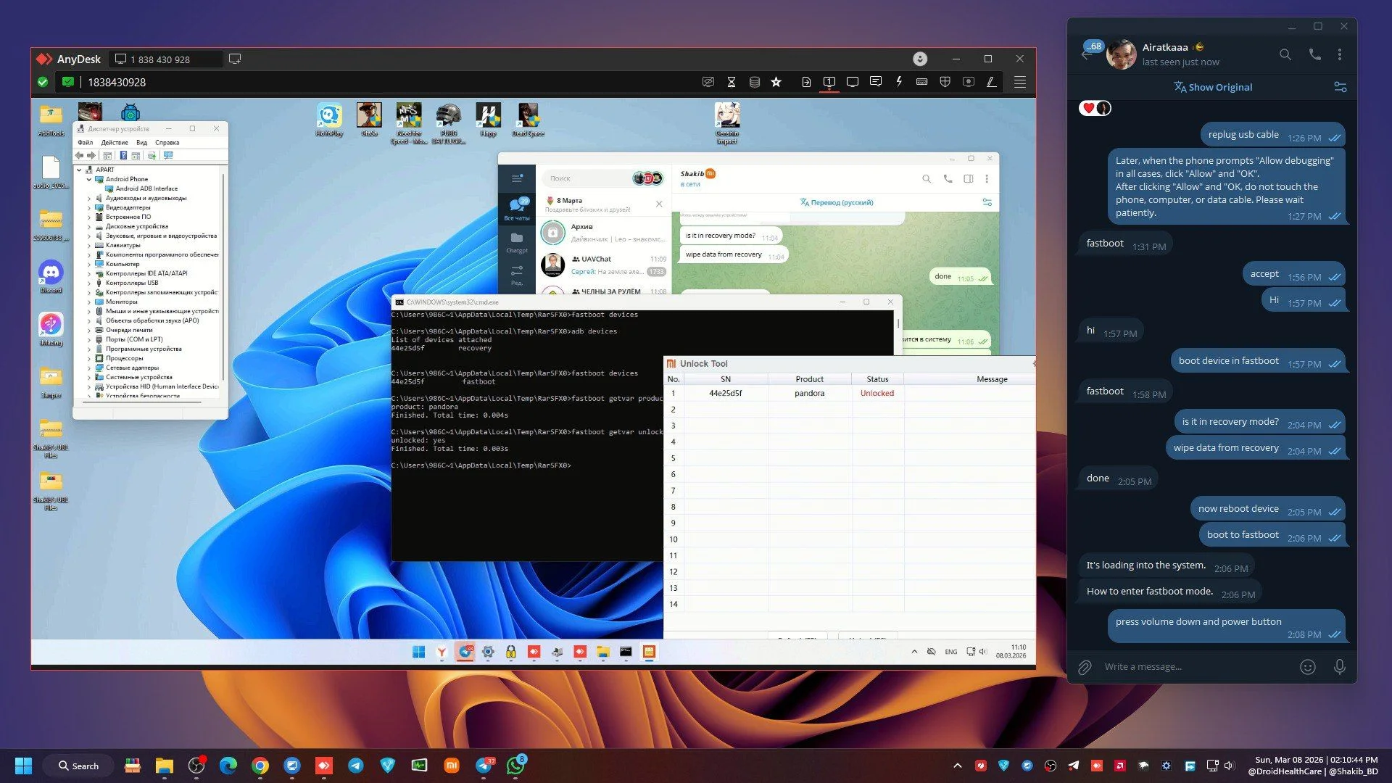Open Все чаты folder in remote Telegram

coord(517,207)
